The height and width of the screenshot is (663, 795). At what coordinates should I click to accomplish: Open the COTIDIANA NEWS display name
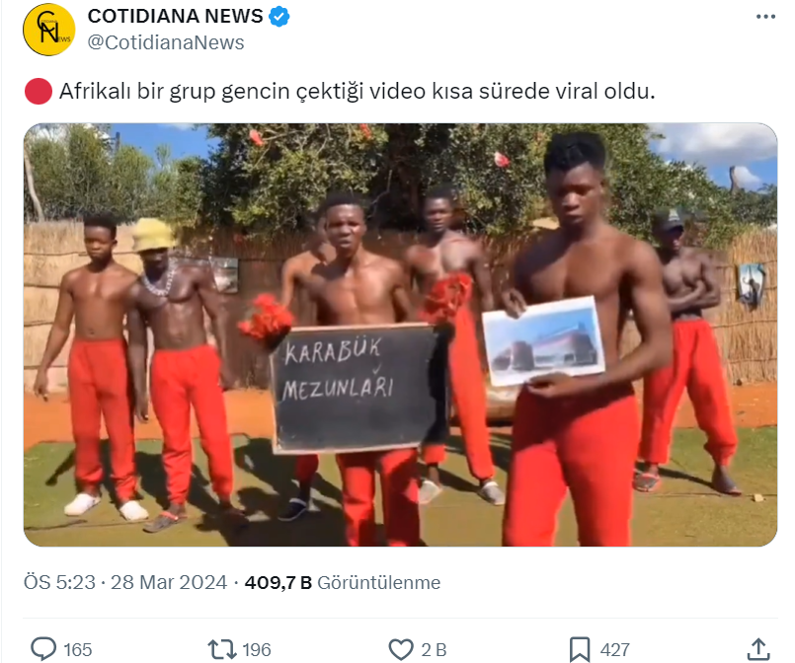coord(176,16)
